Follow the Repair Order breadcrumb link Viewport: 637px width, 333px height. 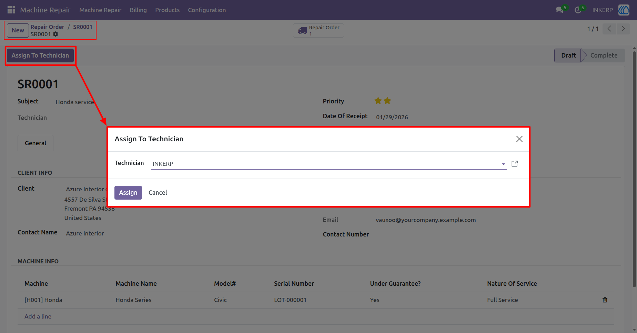pyautogui.click(x=47, y=27)
